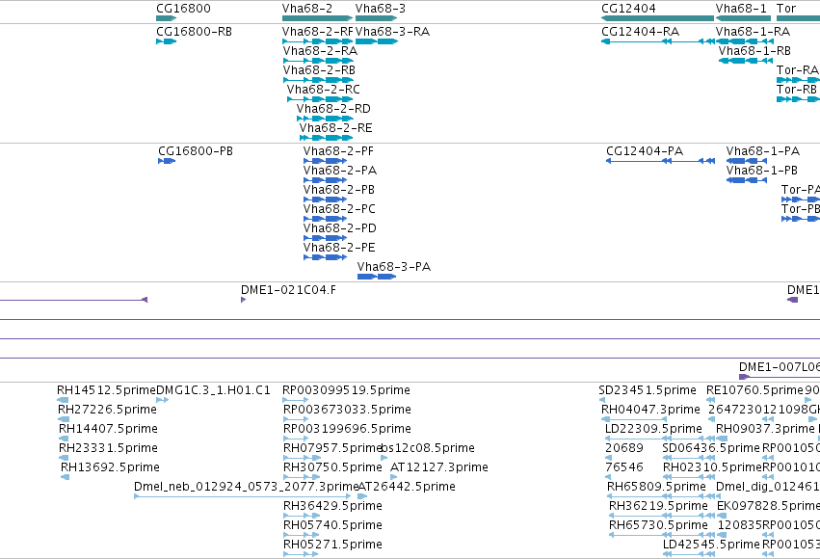Image resolution: width=820 pixels, height=559 pixels.
Task: Select EST bs12c08.5prime
Action: click(x=428, y=449)
